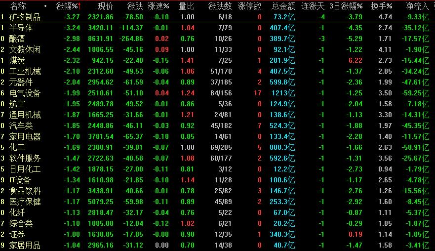Select the IT设备 sector name

pos(20,180)
